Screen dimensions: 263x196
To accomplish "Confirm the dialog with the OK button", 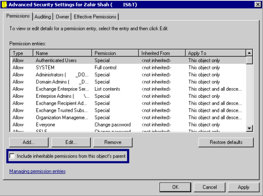I will tap(175, 187).
